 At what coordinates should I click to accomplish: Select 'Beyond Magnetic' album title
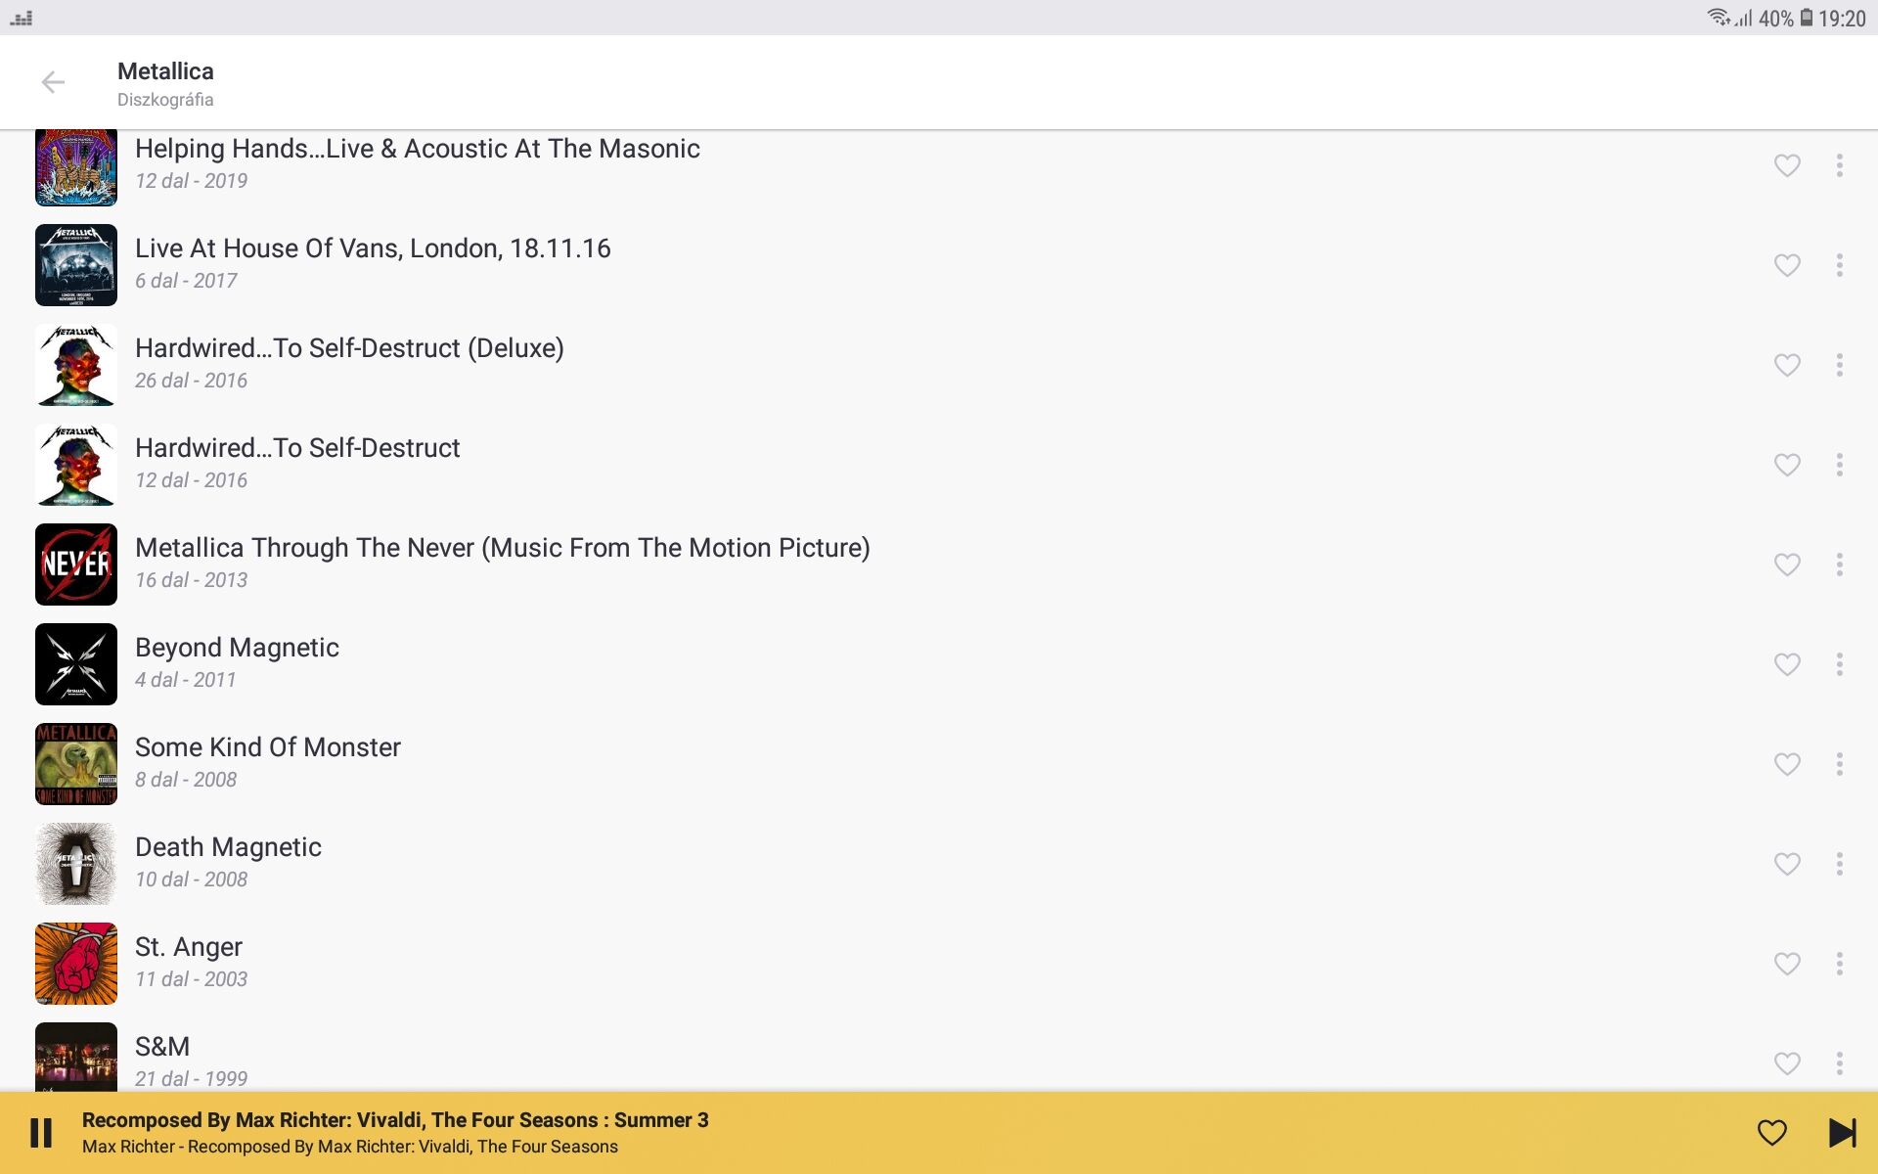[237, 648]
